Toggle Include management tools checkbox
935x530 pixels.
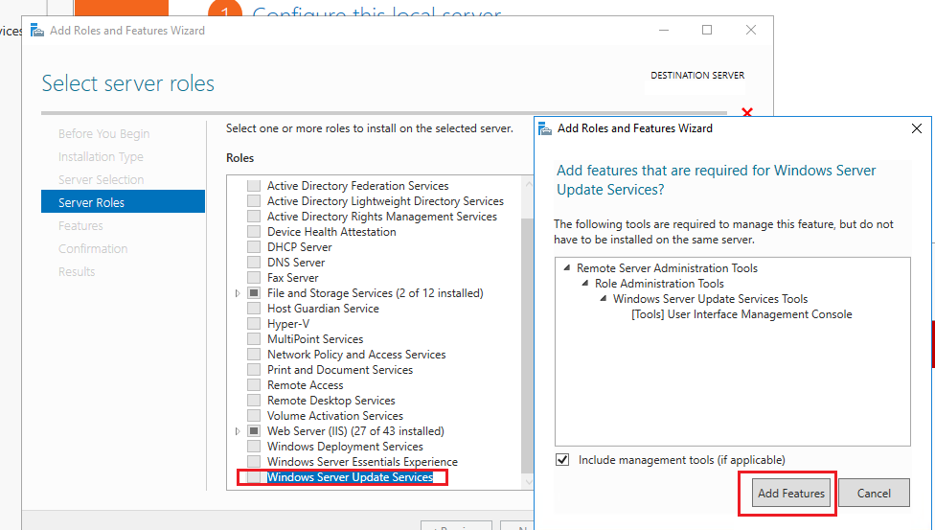pyautogui.click(x=562, y=460)
